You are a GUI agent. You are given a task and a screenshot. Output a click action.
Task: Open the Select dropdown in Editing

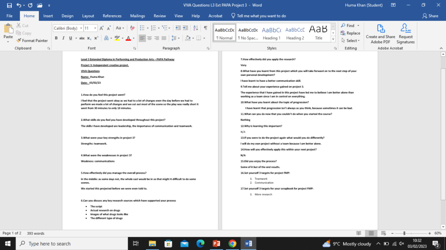coord(352,41)
